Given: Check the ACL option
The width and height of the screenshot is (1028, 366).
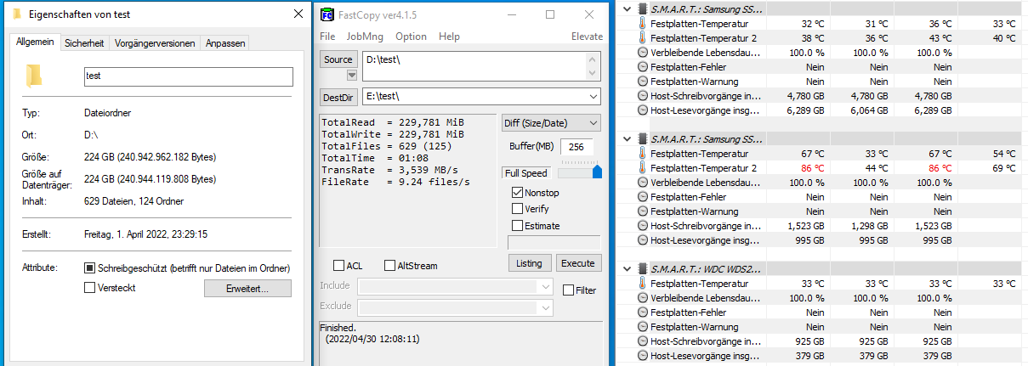Looking at the screenshot, I should tap(339, 266).
